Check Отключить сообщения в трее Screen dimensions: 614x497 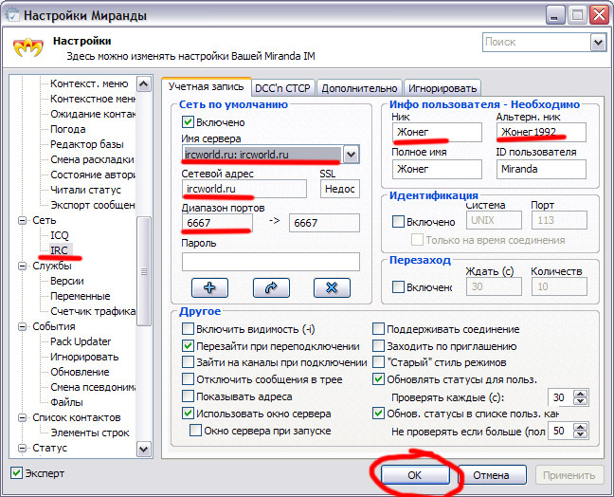coord(188,379)
